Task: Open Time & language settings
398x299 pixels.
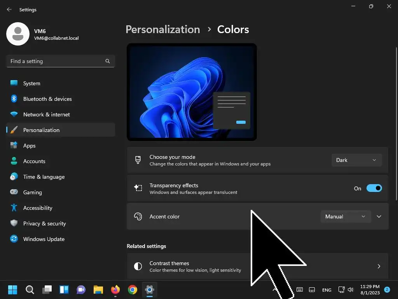Action: (x=61, y=176)
